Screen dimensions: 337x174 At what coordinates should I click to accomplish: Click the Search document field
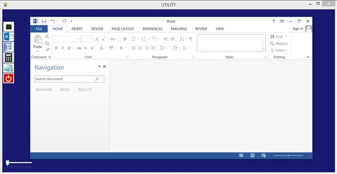(69, 79)
